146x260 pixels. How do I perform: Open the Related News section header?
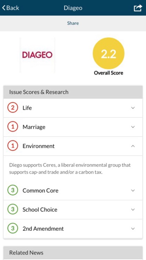click(73, 253)
